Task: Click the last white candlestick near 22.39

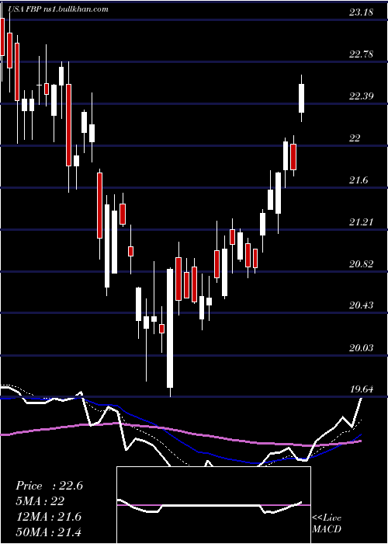Action: (302, 98)
